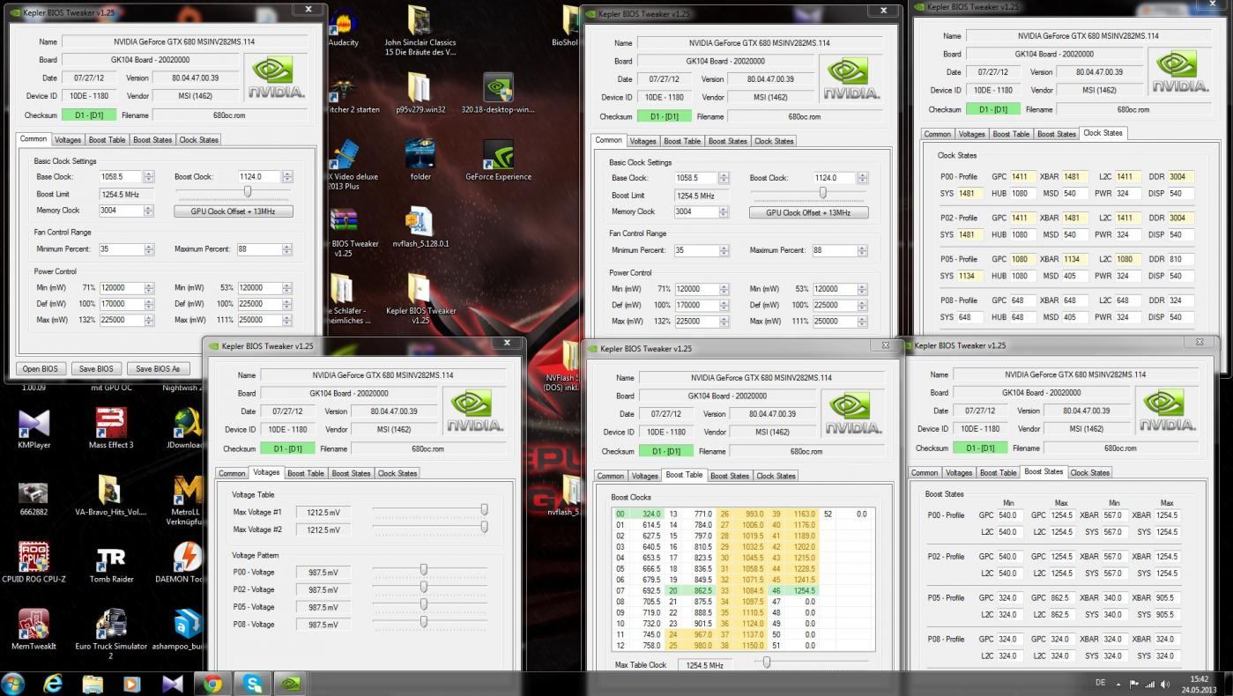Select Common tab in the Clock States window
This screenshot has width=1233, height=696.
[x=937, y=134]
